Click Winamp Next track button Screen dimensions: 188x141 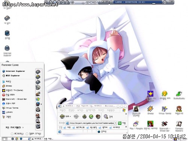point(67,2)
